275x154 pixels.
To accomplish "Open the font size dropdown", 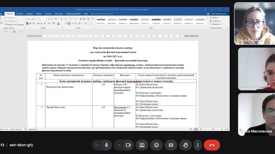I will pos(42,19).
